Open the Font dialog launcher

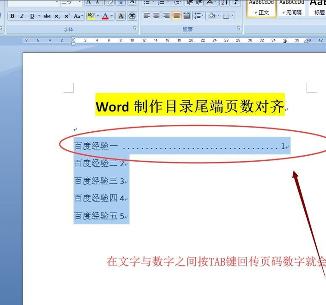(135, 28)
